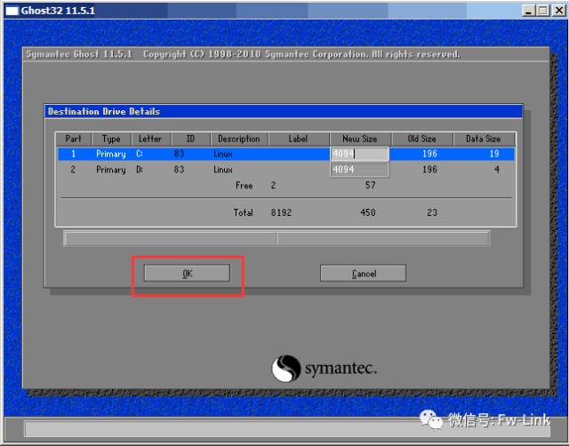Click the Total row label

(x=243, y=212)
